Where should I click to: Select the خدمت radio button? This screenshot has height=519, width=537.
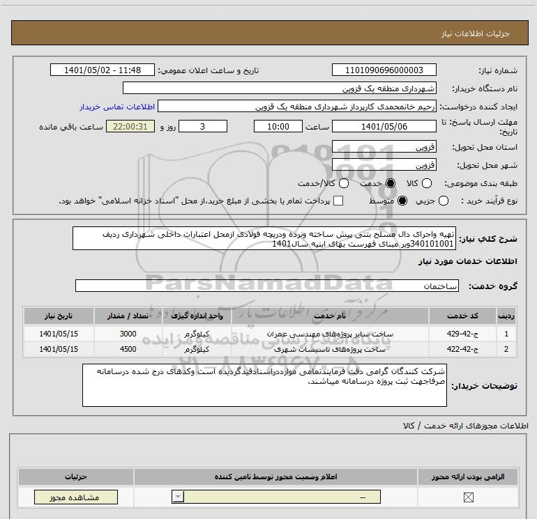tap(391, 183)
